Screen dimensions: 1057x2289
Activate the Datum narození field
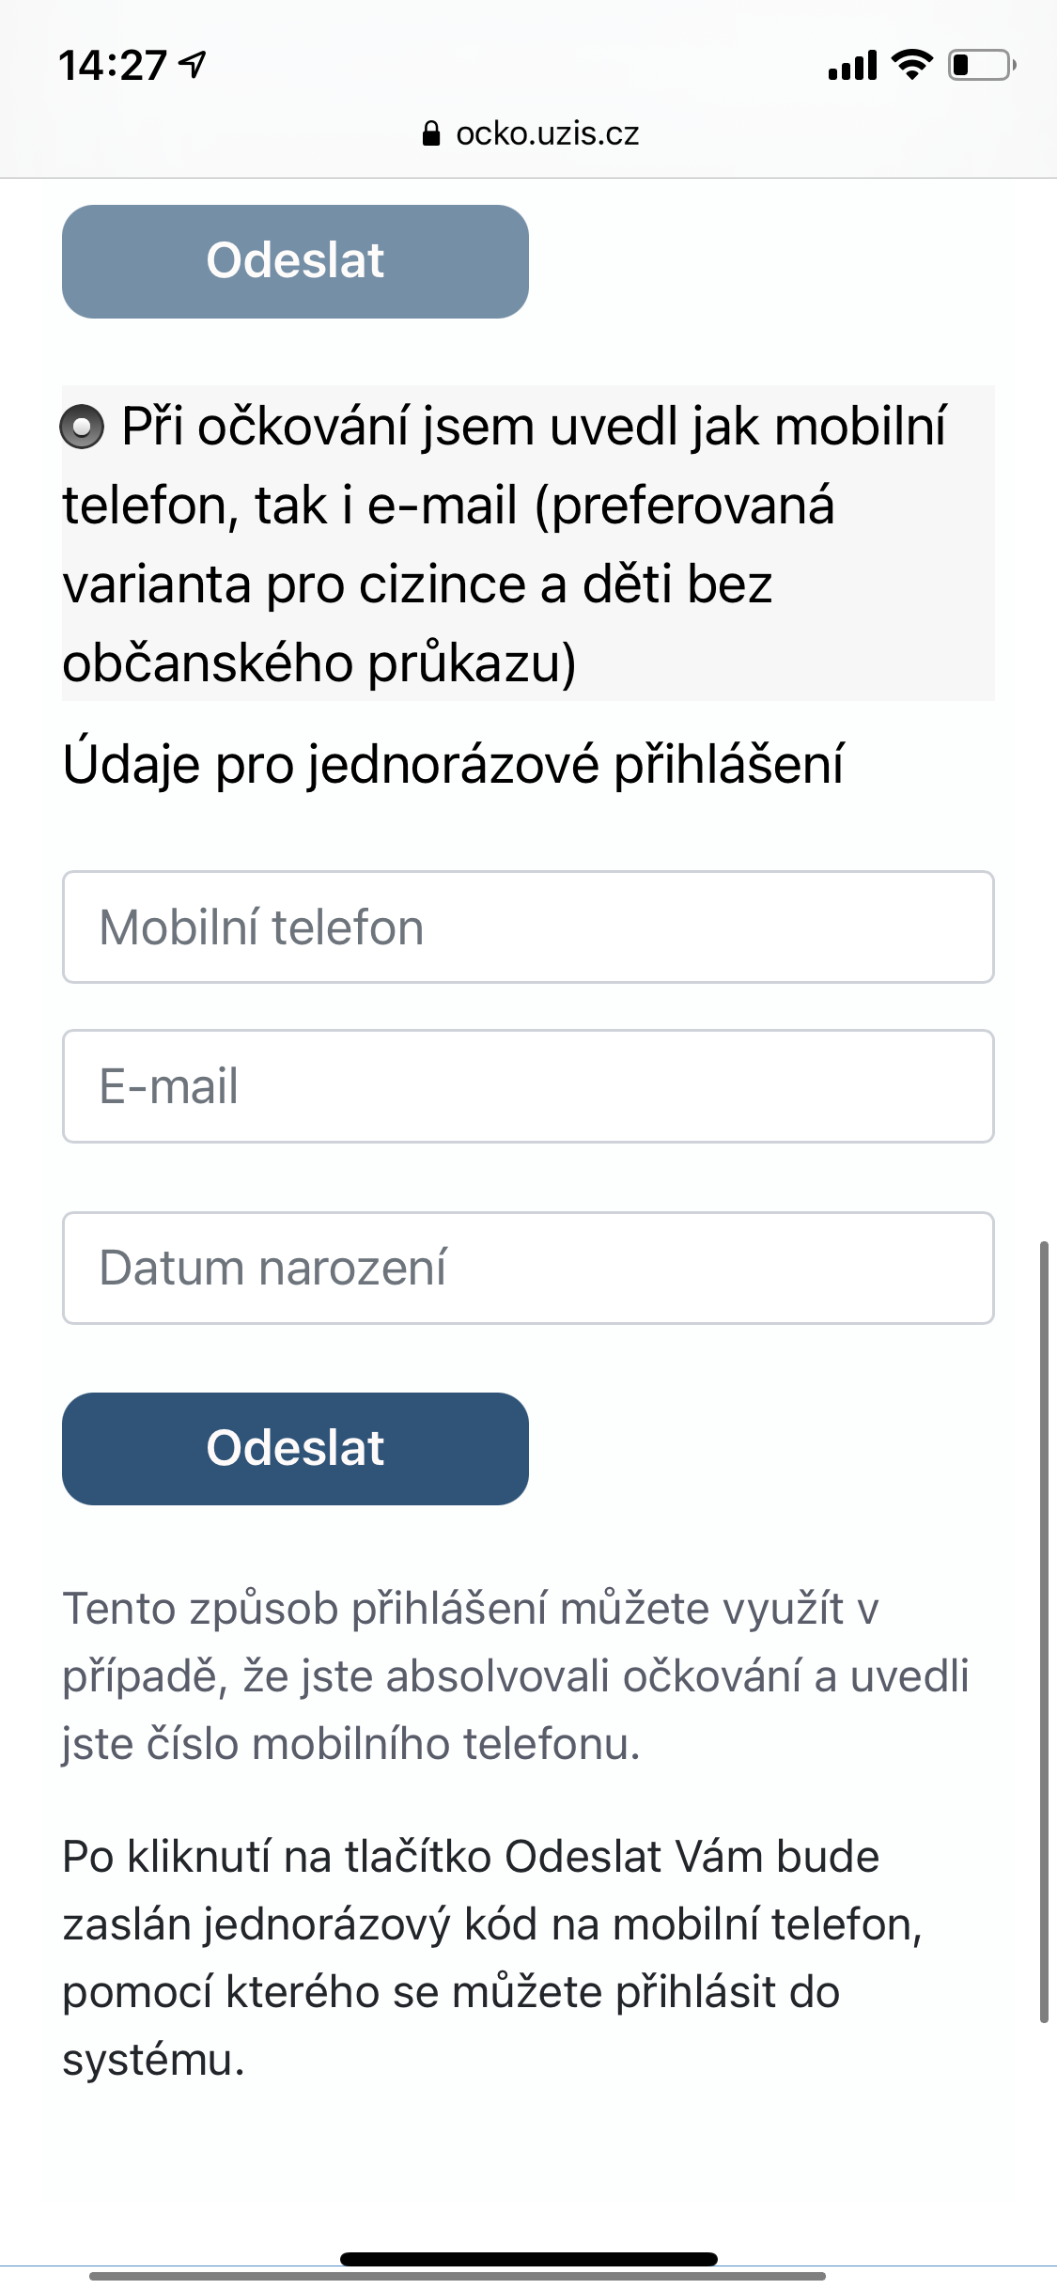(528, 1268)
